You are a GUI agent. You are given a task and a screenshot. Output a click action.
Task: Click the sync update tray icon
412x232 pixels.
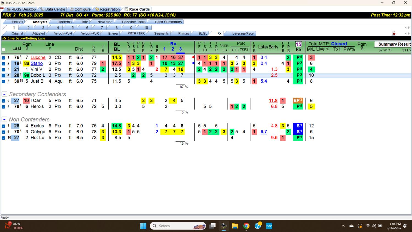pyautogui.click(x=360, y=226)
